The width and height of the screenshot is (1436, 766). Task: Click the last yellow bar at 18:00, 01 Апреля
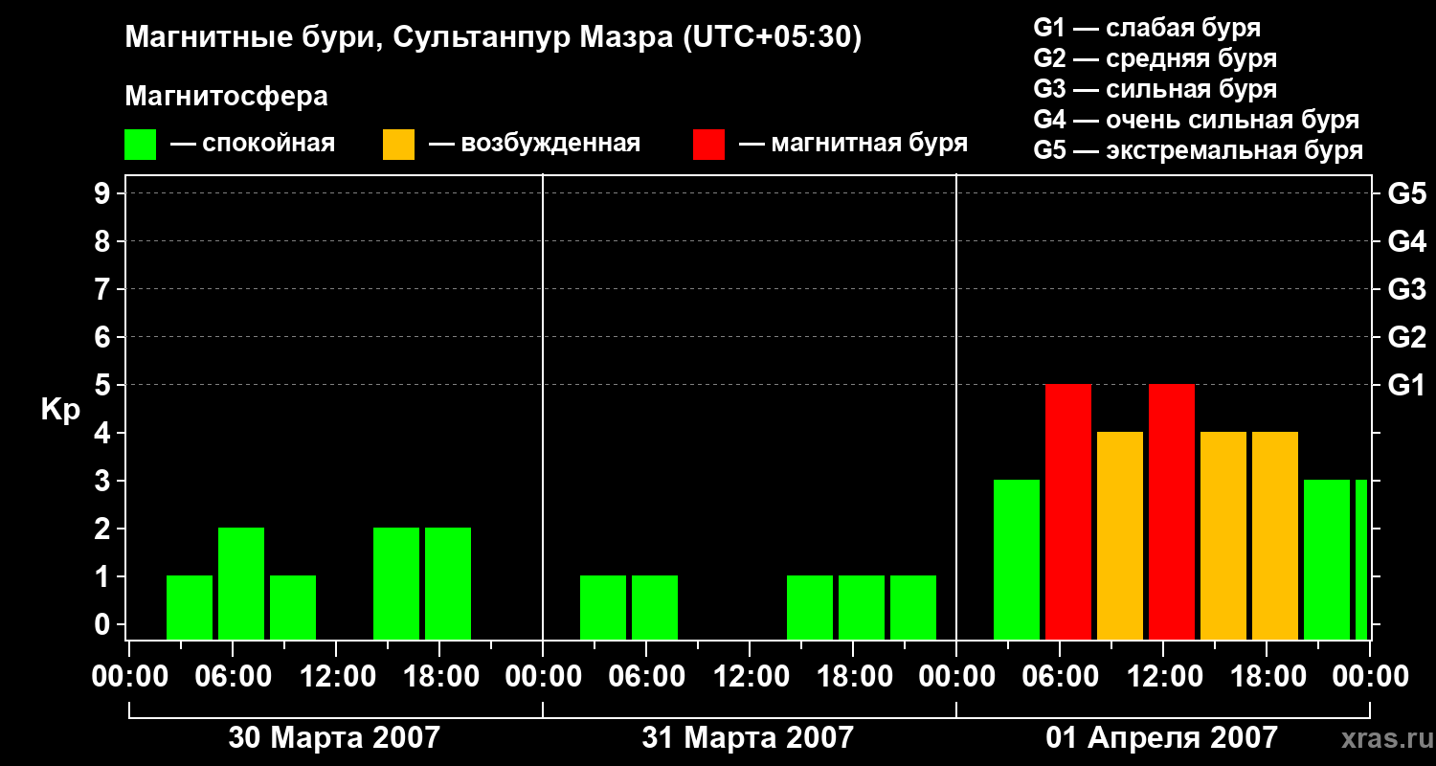[x=1275, y=535]
